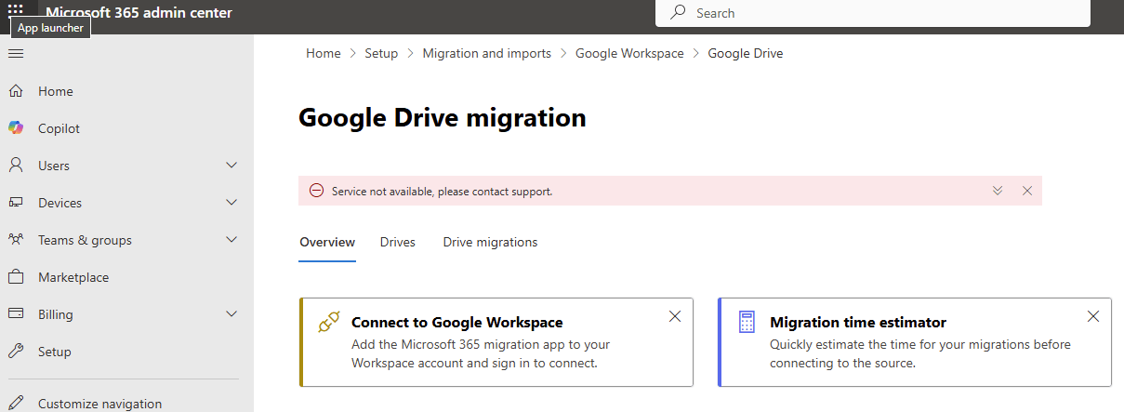Image resolution: width=1124 pixels, height=412 pixels.
Task: Select the Overview tab
Action: (x=327, y=243)
